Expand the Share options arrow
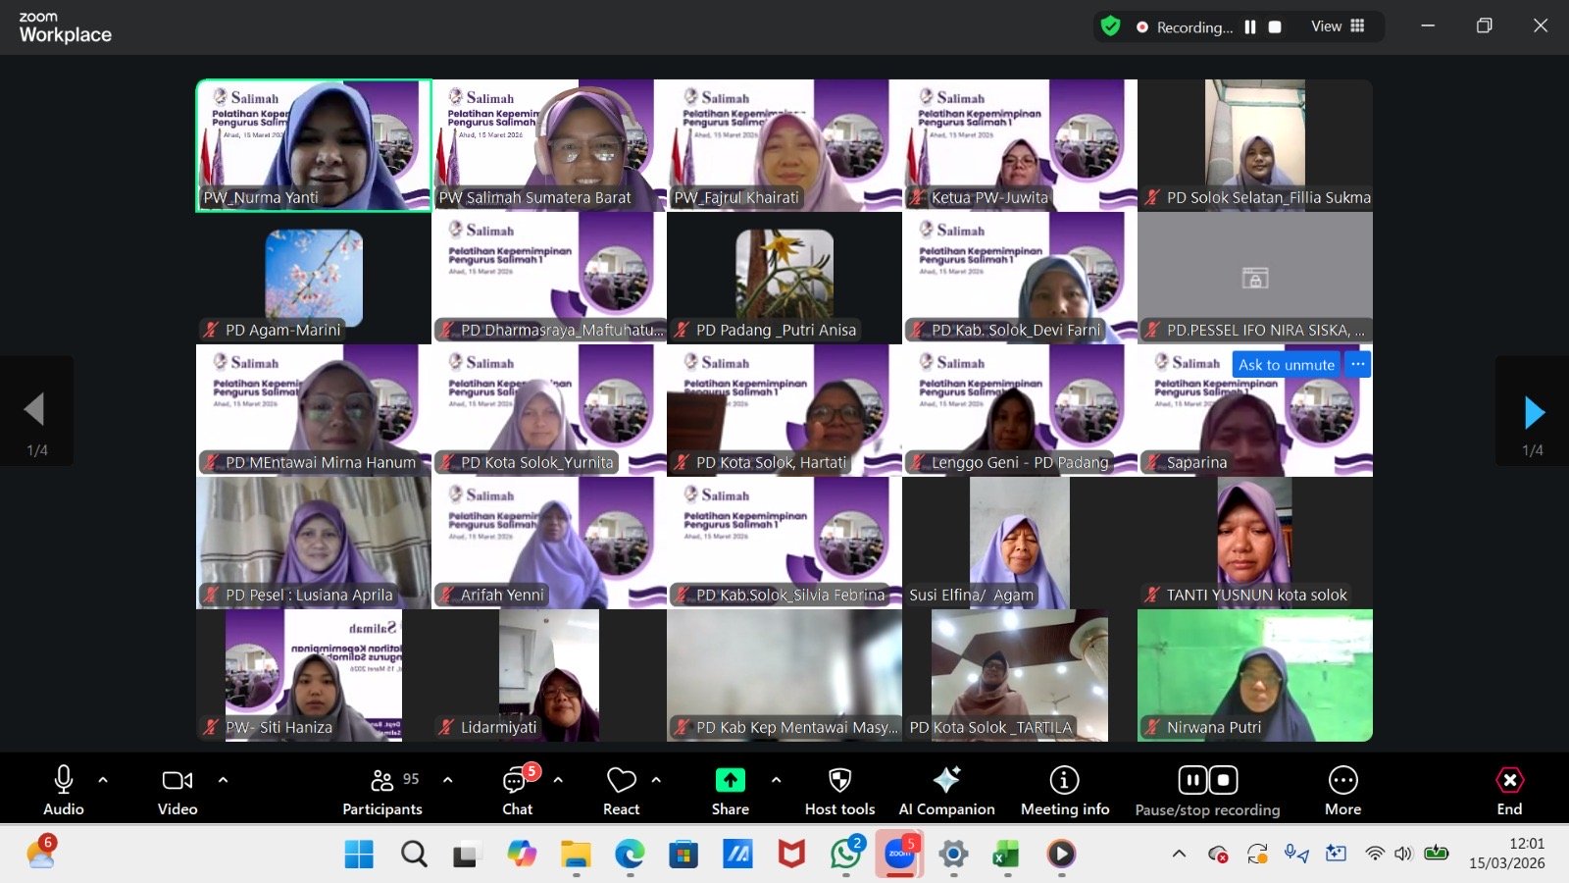1569x883 pixels. 776,780
